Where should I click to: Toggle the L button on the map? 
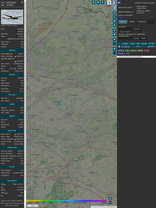point(114,17)
